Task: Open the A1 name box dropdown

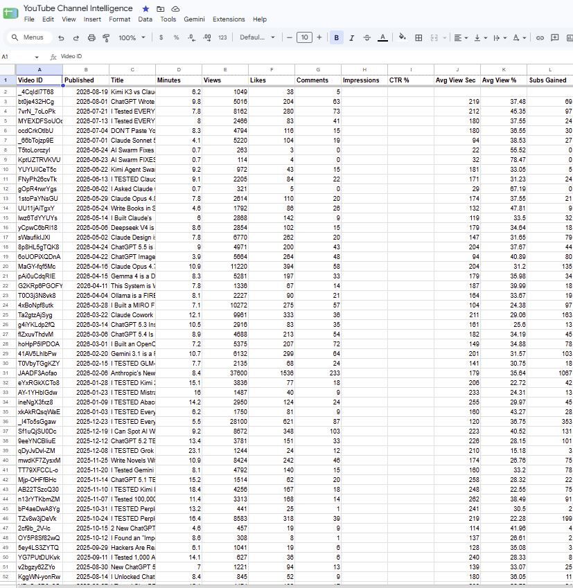Action: pos(37,57)
